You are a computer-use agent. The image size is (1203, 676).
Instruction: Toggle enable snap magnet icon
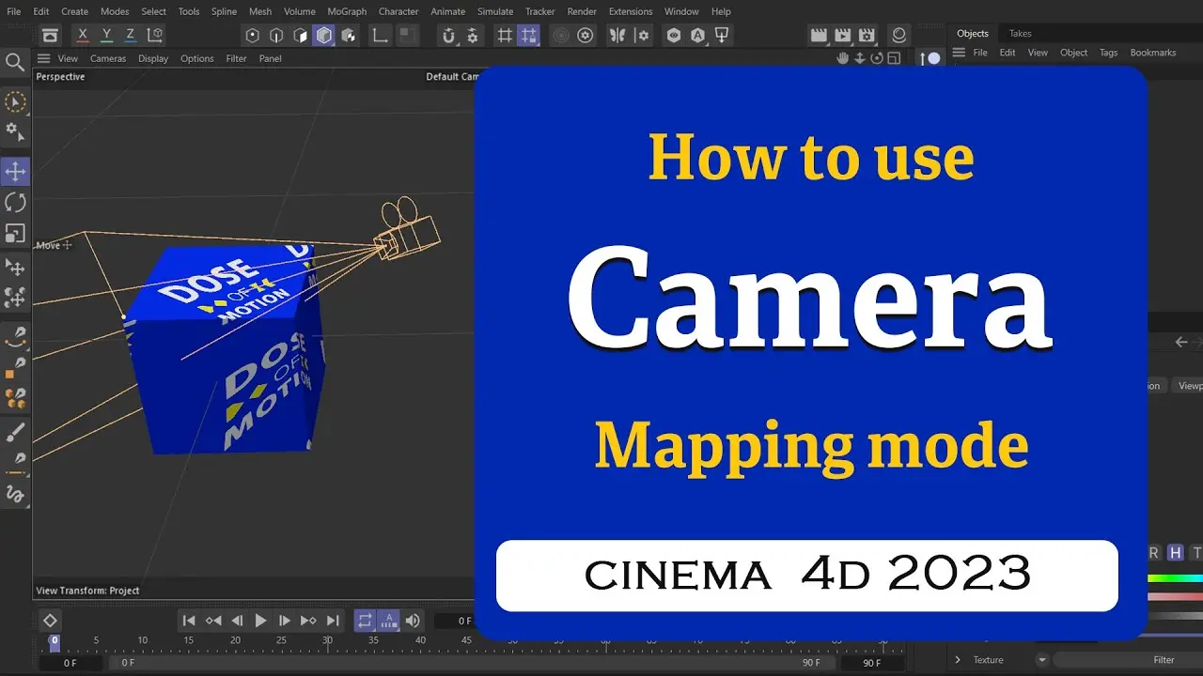(x=448, y=36)
